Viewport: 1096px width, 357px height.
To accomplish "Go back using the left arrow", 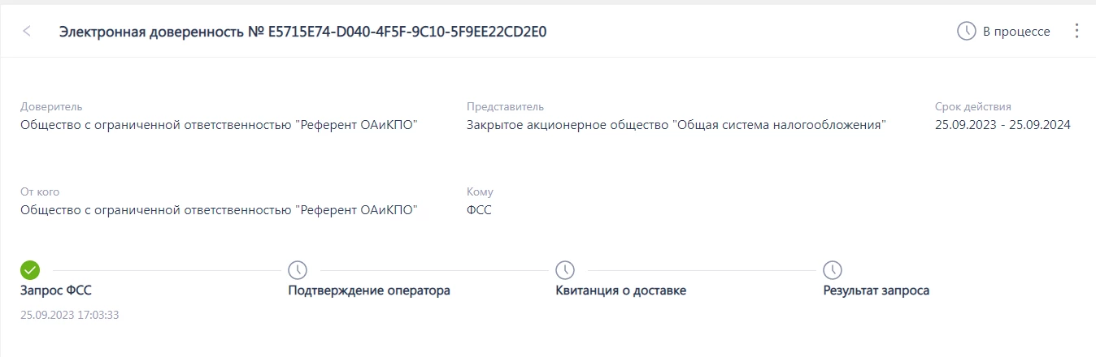I will pos(27,32).
